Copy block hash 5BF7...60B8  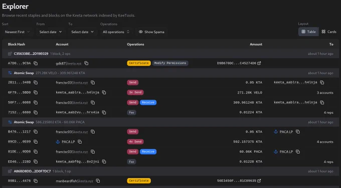tap(36, 103)
